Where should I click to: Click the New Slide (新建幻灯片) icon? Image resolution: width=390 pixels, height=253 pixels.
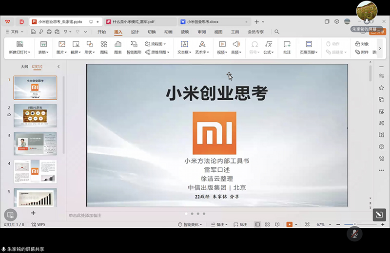[x=19, y=44]
